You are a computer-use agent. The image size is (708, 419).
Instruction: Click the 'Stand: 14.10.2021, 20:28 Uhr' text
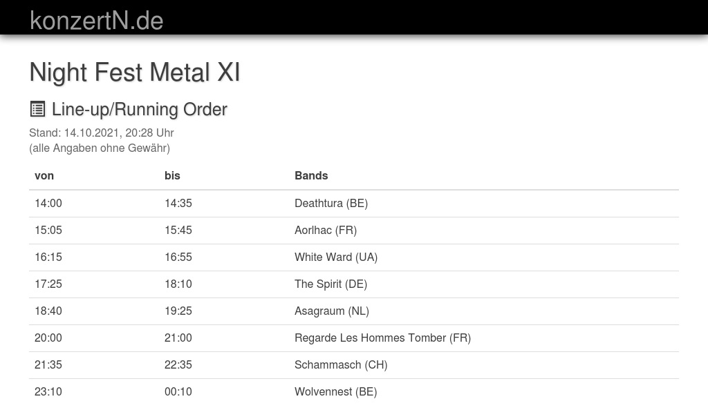point(102,133)
